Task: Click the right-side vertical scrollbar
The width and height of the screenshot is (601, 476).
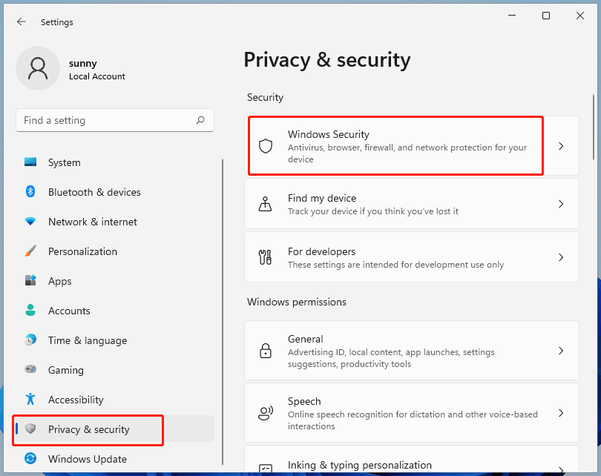Action: [x=594, y=126]
